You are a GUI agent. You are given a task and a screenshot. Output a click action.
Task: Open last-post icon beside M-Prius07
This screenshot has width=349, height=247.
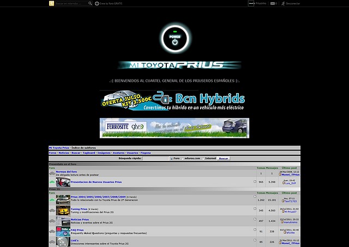pos(283,212)
